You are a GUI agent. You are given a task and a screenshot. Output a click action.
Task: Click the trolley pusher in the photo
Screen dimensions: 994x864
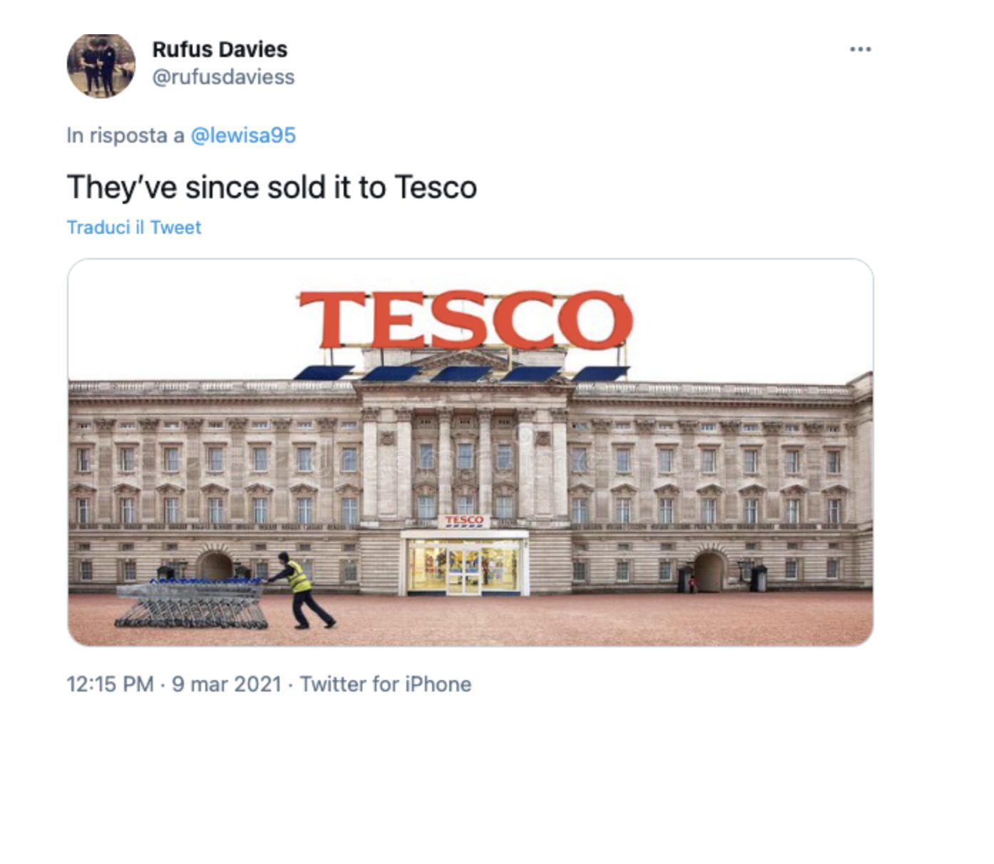click(x=301, y=590)
